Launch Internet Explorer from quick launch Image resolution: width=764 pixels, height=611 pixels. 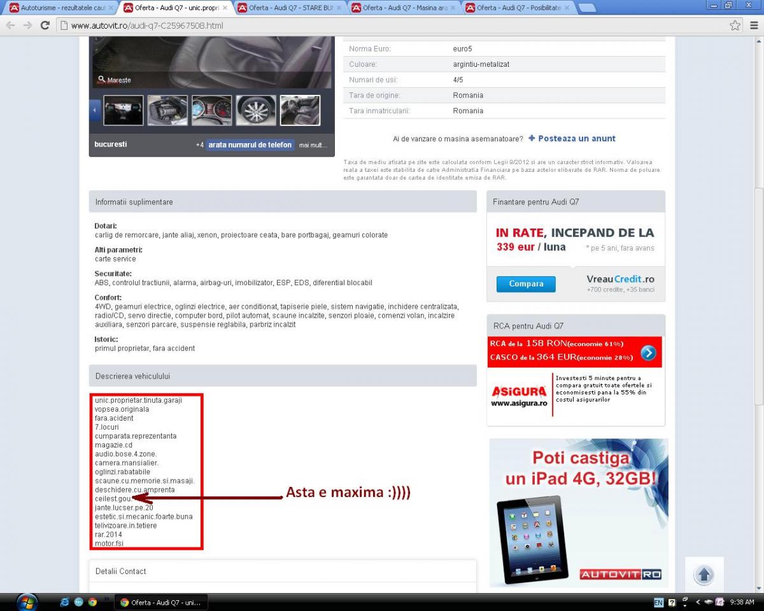(x=64, y=602)
